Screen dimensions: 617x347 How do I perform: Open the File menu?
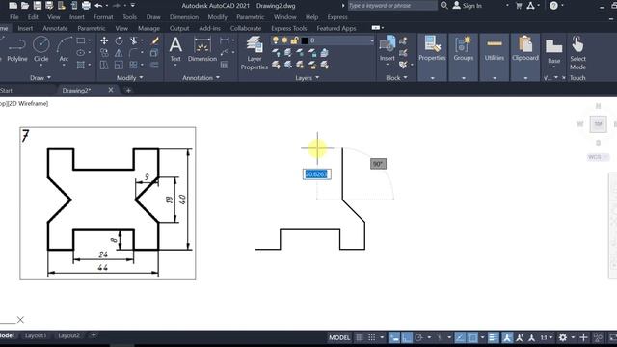[14, 17]
